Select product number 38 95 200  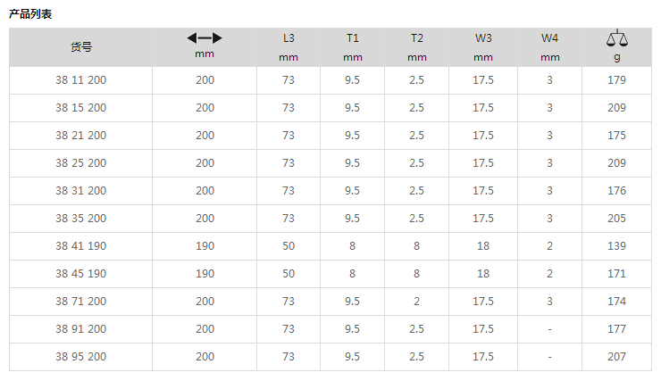click(81, 357)
